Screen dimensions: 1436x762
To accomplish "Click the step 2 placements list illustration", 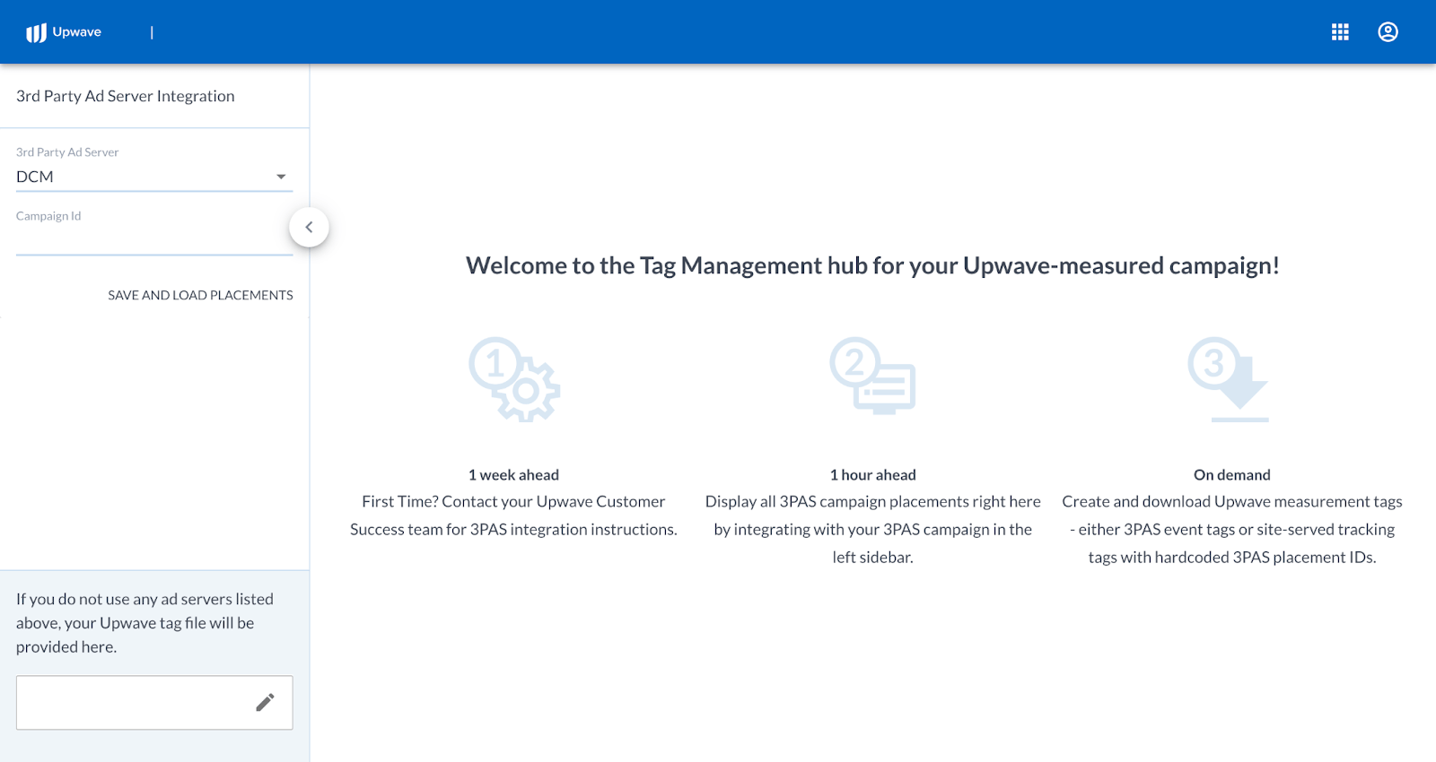I will (872, 376).
